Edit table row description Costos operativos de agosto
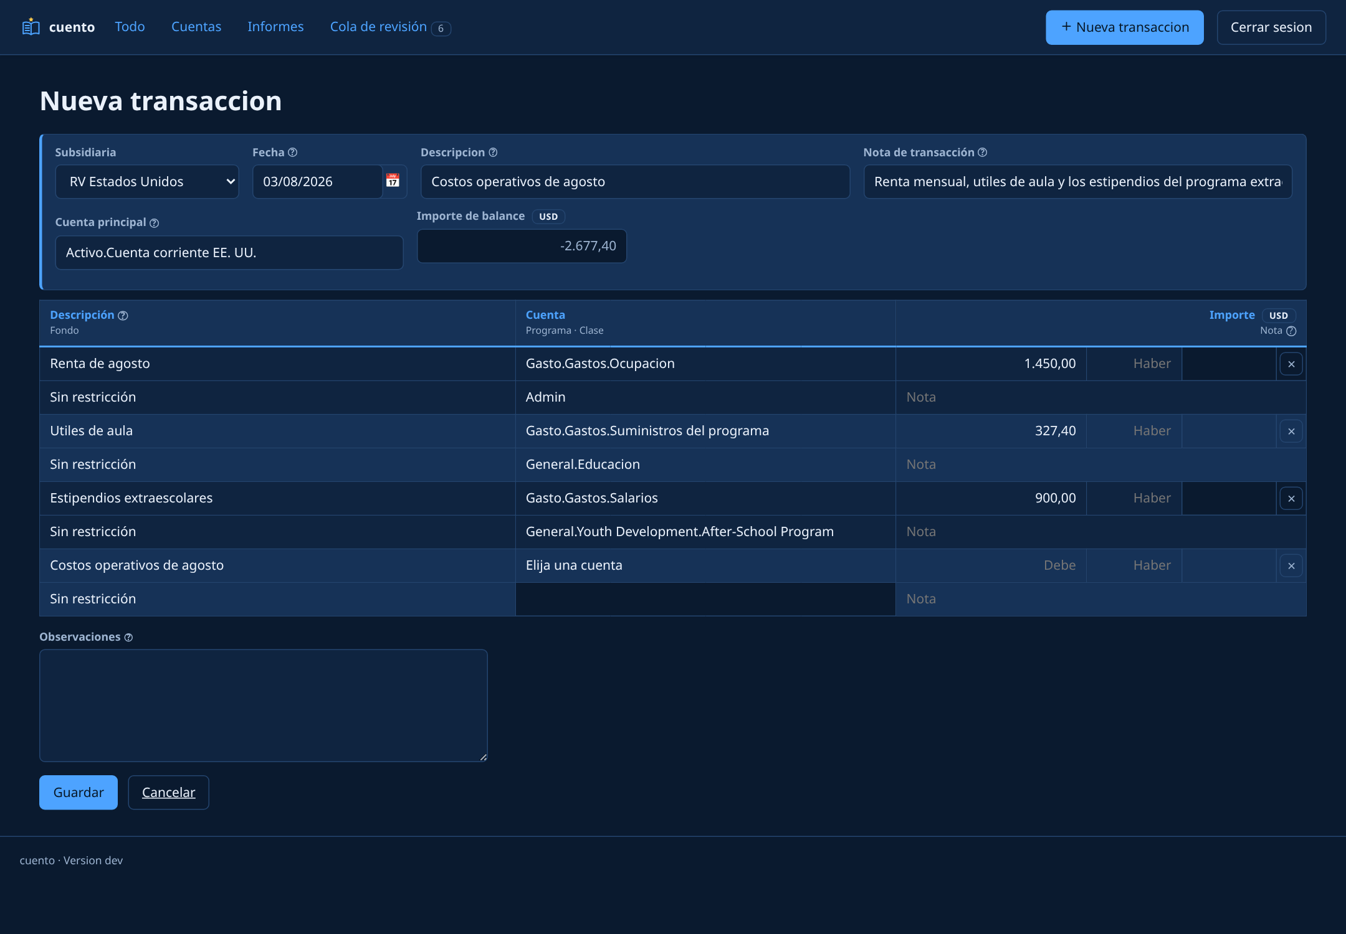The image size is (1346, 934). pyautogui.click(x=277, y=565)
